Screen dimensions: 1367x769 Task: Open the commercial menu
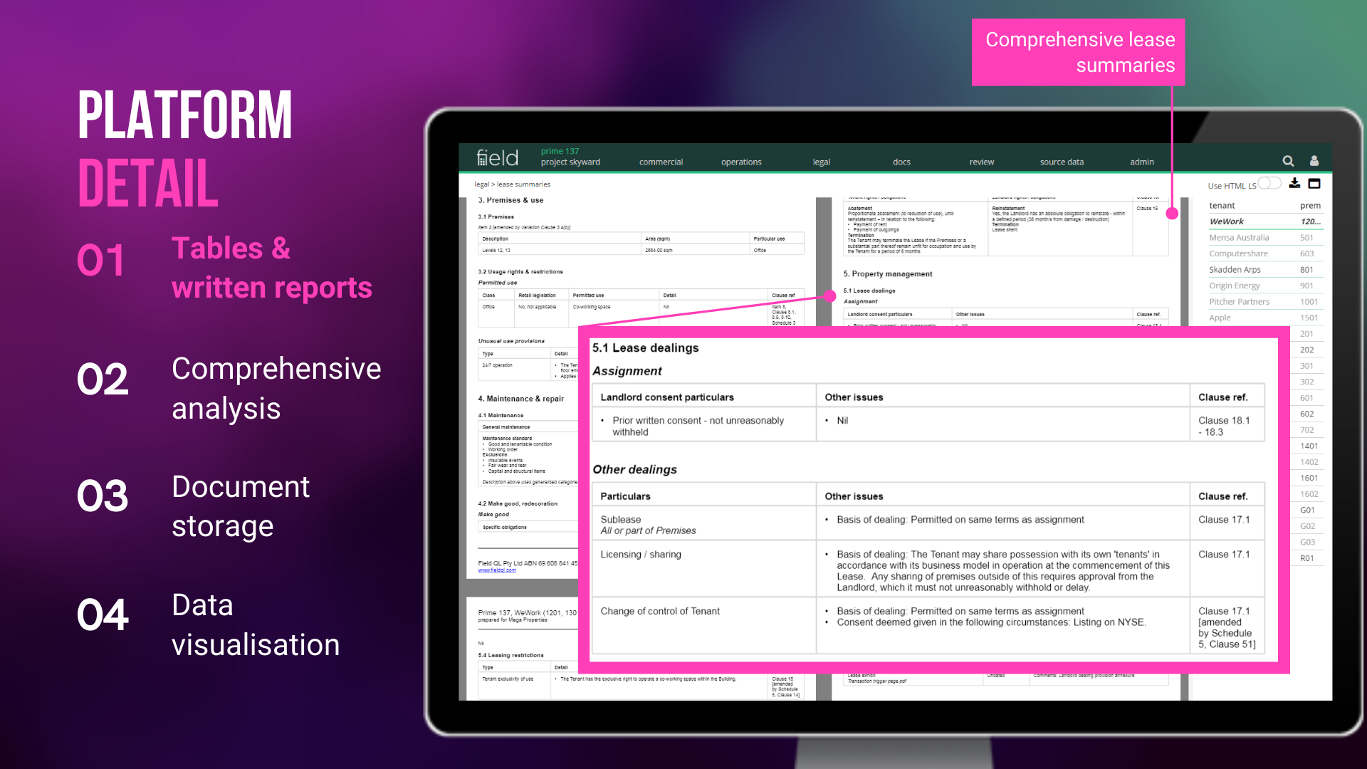pos(661,162)
